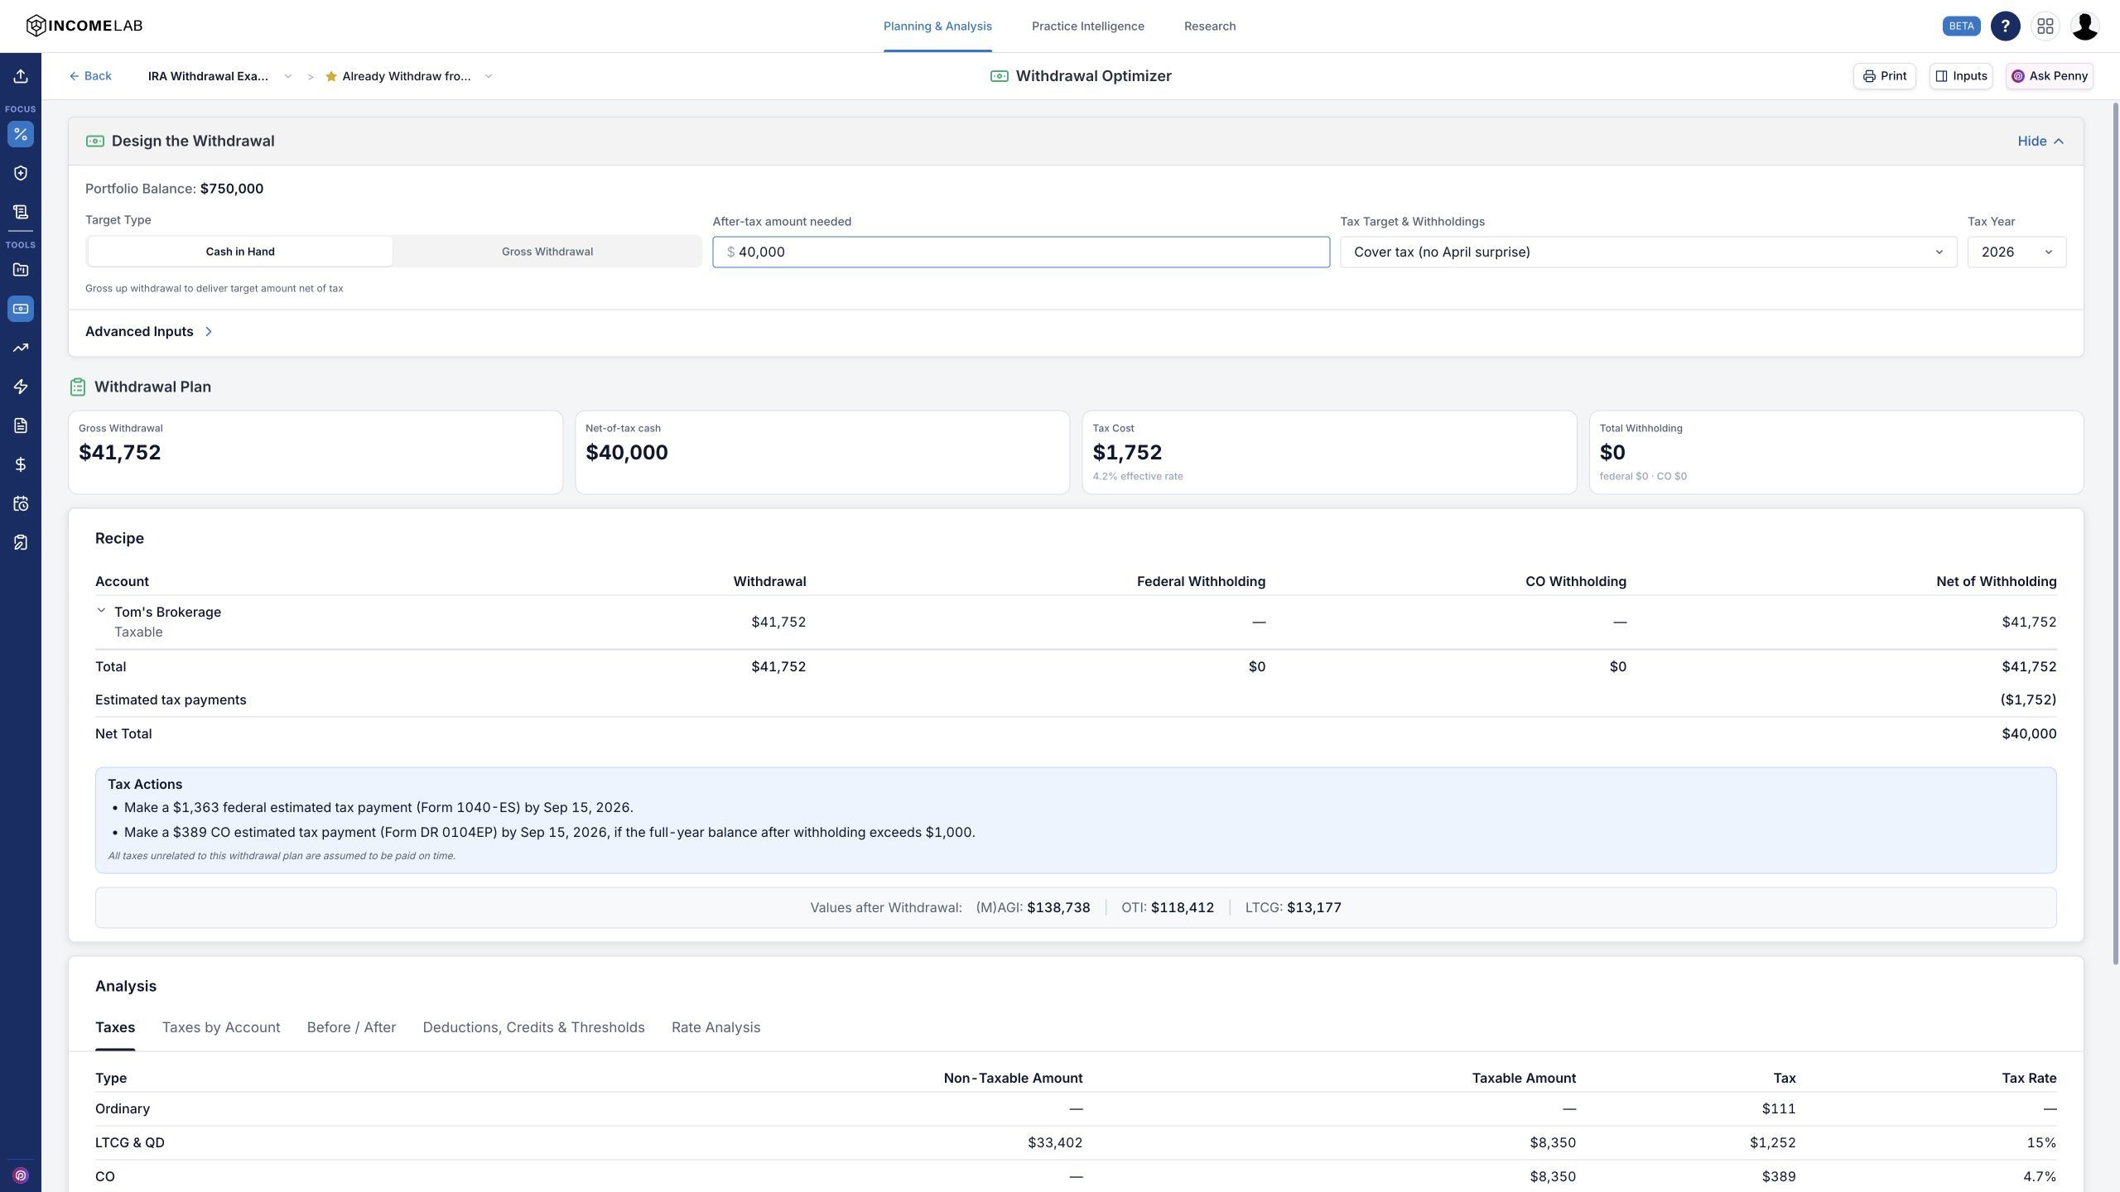The image size is (2120, 1192).
Task: Select the cash Withdrawal Optimizer sidebar icon
Action: pos(21,309)
